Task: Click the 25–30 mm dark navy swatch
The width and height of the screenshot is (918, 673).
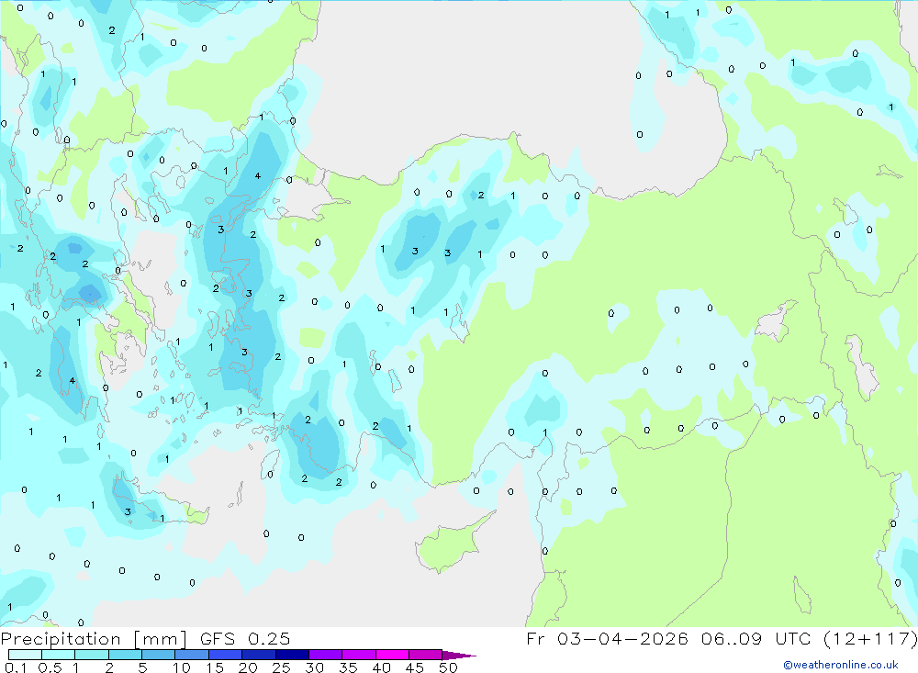Action: tap(292, 655)
